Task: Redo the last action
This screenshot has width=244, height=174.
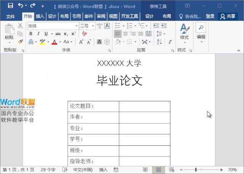Action: tap(33, 6)
